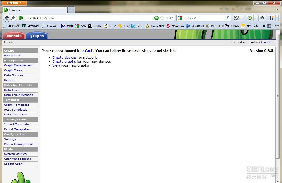The height and width of the screenshot is (183, 282).
Task: Open Plugin Management in the sidebar
Action: (x=19, y=144)
